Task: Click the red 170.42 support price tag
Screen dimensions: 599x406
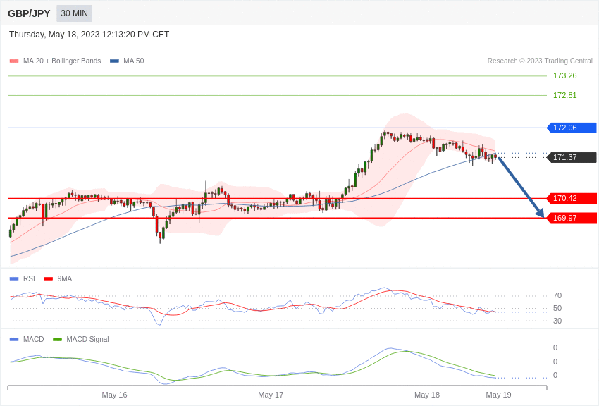Action: [x=572, y=198]
